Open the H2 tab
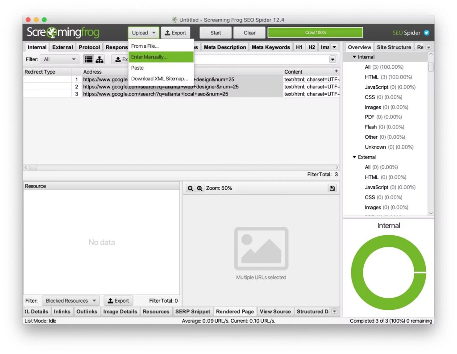457x354 pixels. coord(312,47)
